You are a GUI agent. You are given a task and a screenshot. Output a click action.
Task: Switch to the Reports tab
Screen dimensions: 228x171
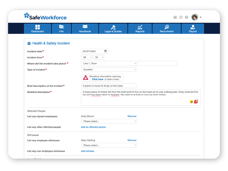140,28
